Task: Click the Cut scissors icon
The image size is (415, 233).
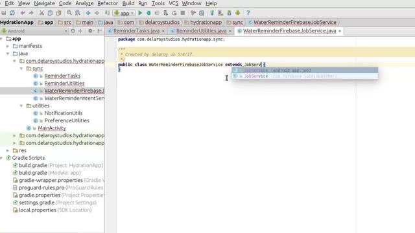Action: [x=41, y=13]
